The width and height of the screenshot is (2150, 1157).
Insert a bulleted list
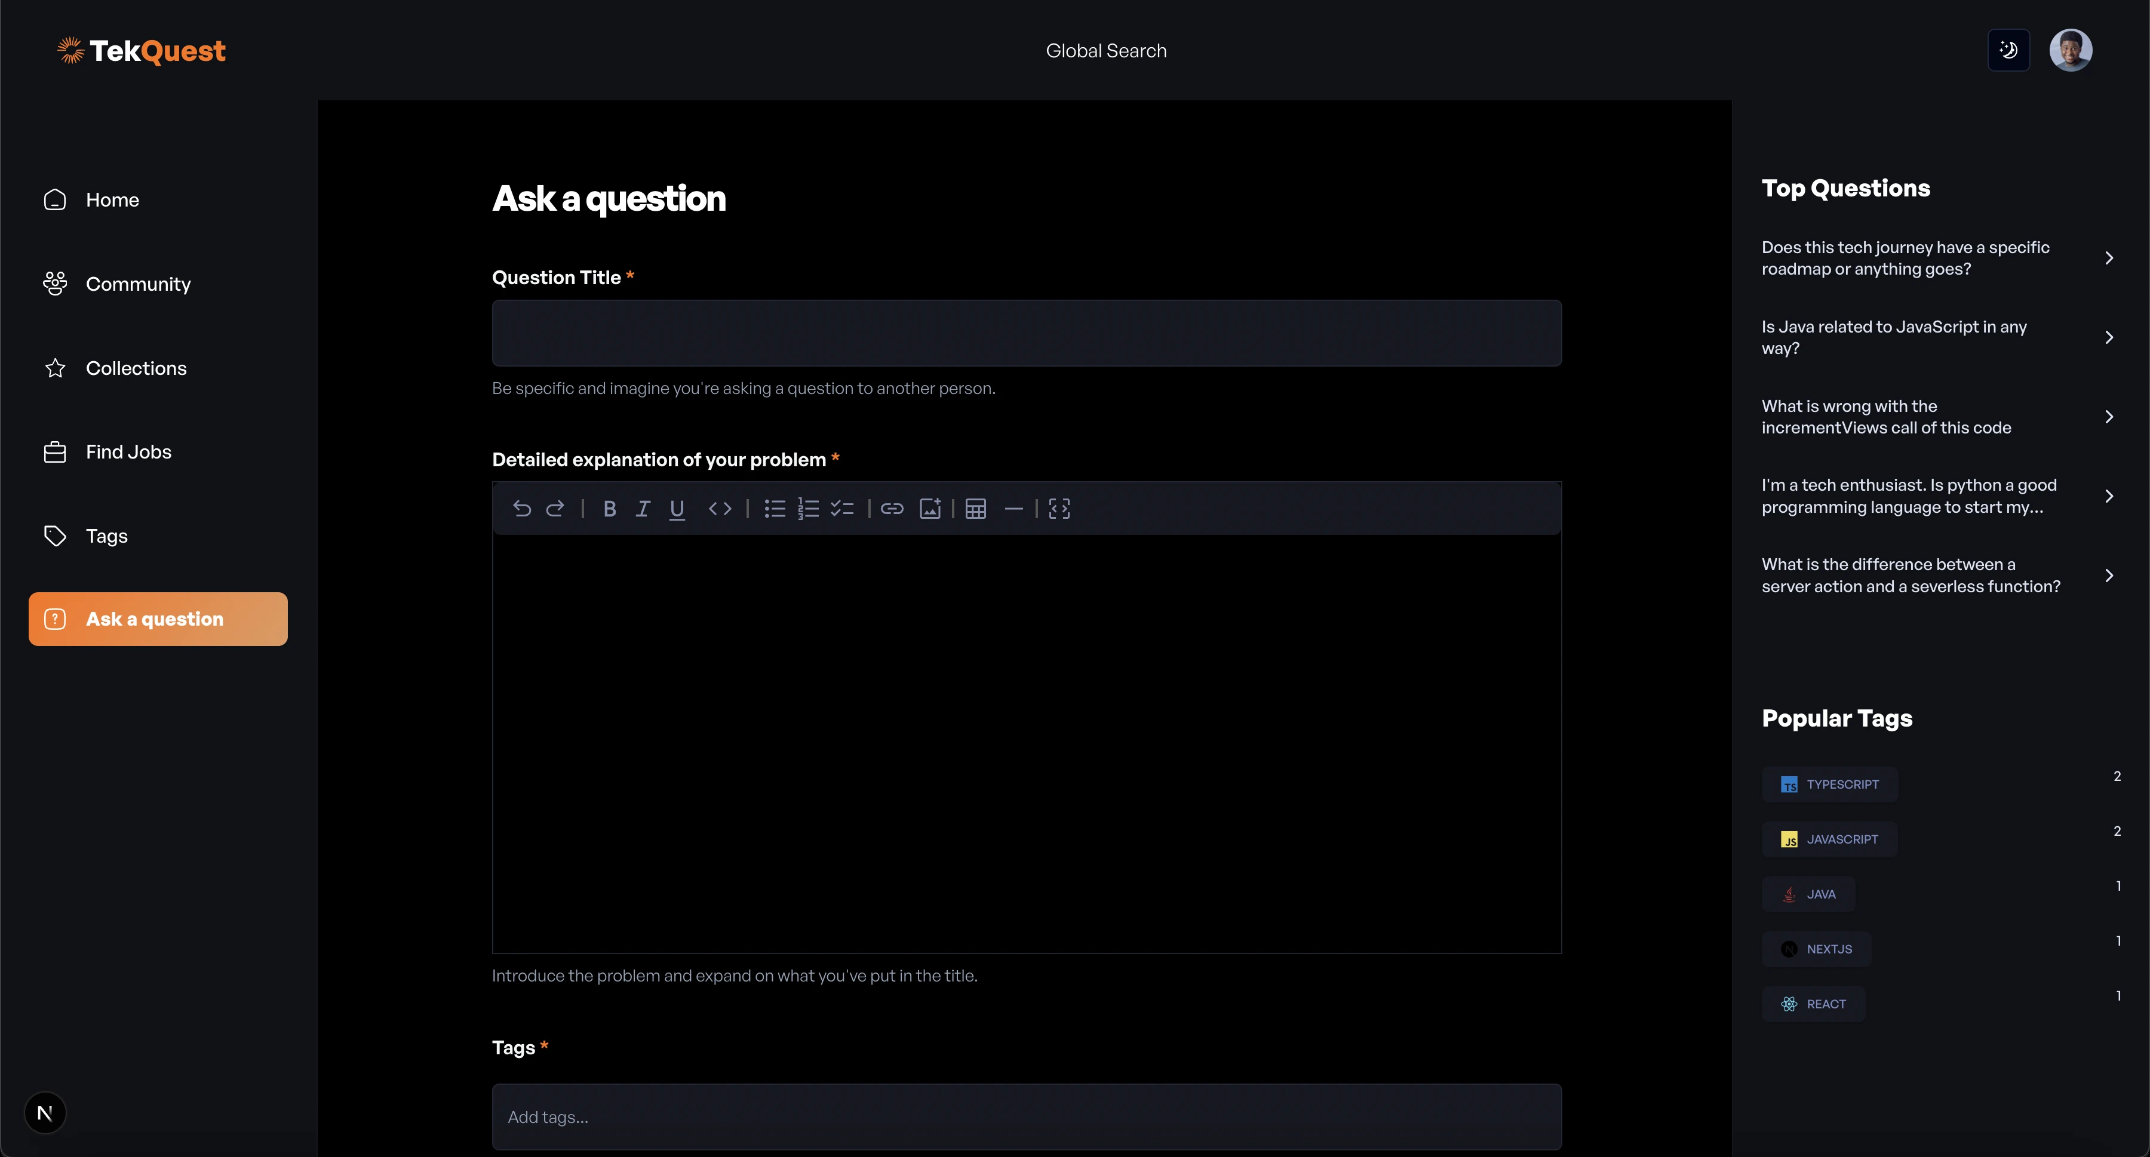coord(775,509)
